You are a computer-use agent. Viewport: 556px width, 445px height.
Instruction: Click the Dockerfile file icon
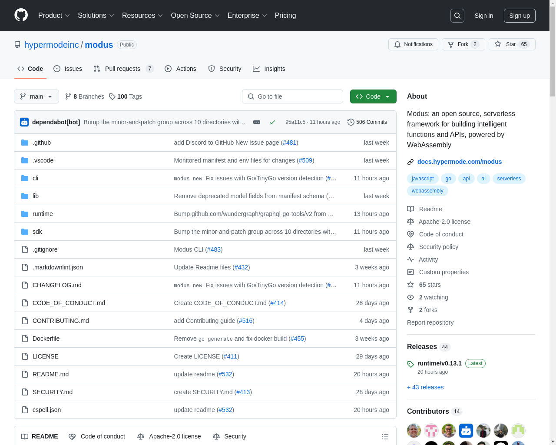point(25,339)
